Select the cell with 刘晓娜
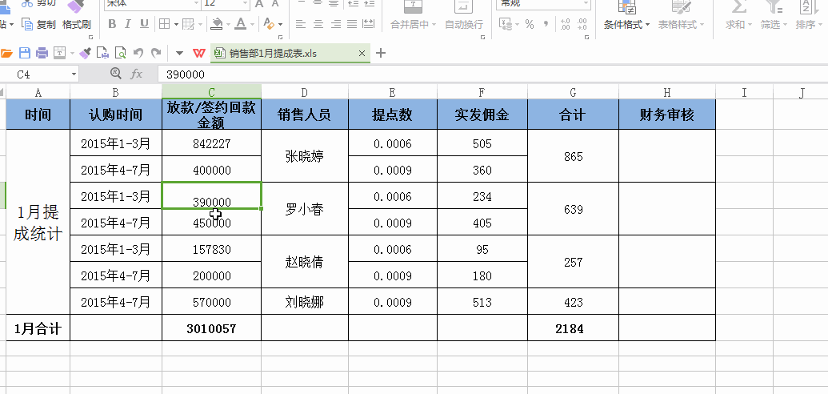 (305, 301)
